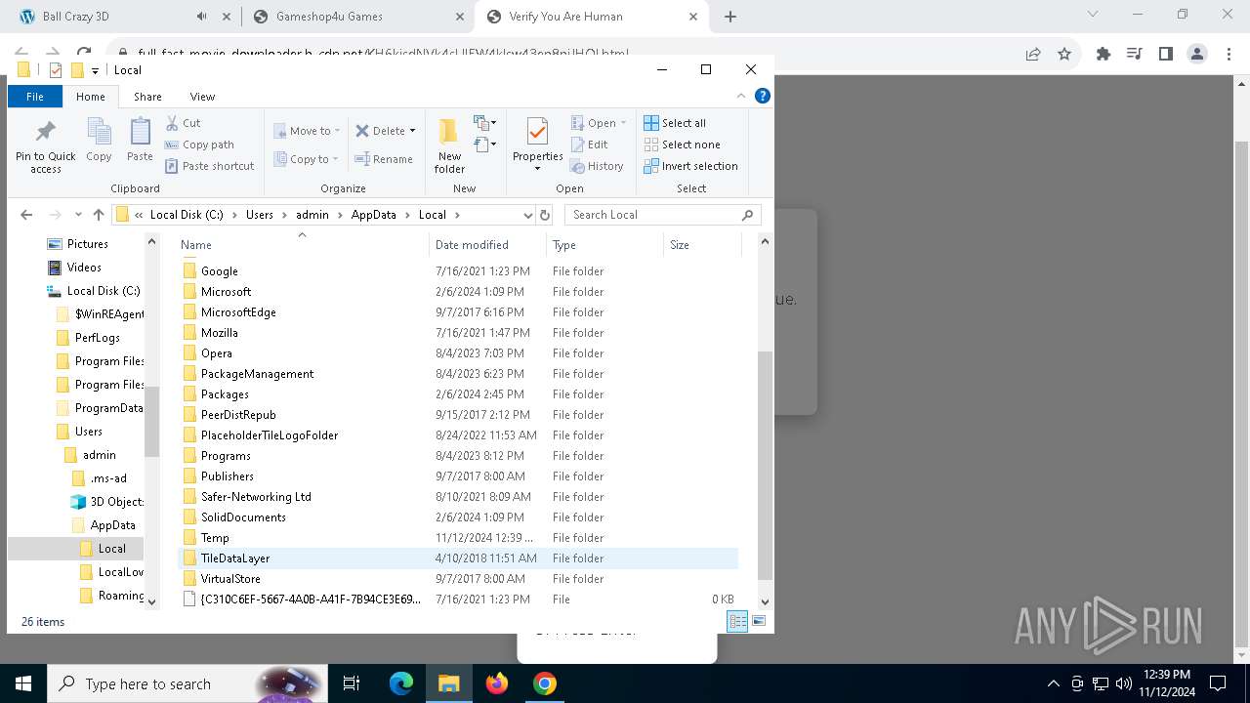This screenshot has height=703, width=1250.
Task: Click Cut in Clipboard group
Action: [183, 123]
